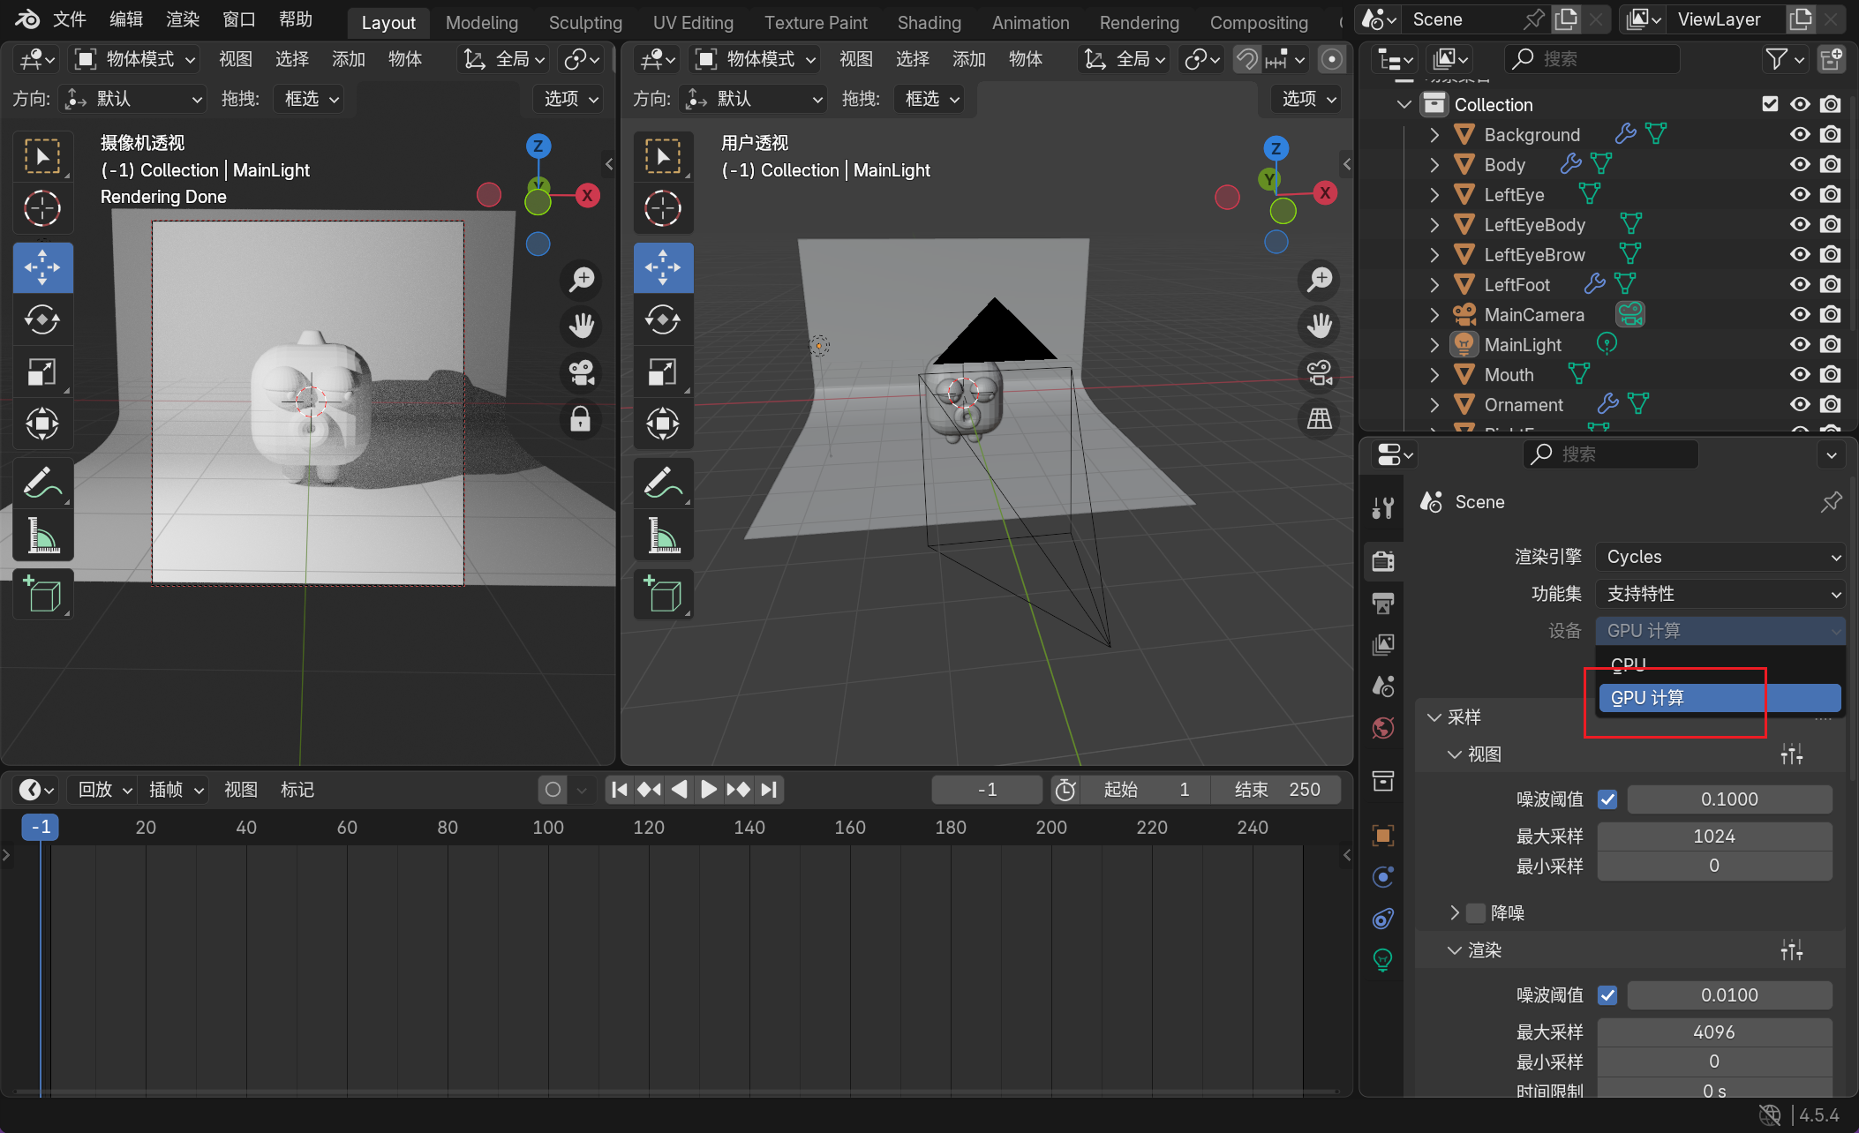Image resolution: width=1859 pixels, height=1133 pixels.
Task: Toggle camera view icon in the right viewport
Action: point(1319,372)
